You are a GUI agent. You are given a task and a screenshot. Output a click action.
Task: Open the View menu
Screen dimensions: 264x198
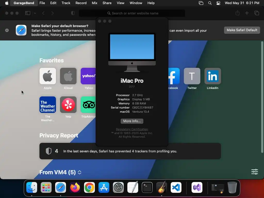(x=121, y=3)
